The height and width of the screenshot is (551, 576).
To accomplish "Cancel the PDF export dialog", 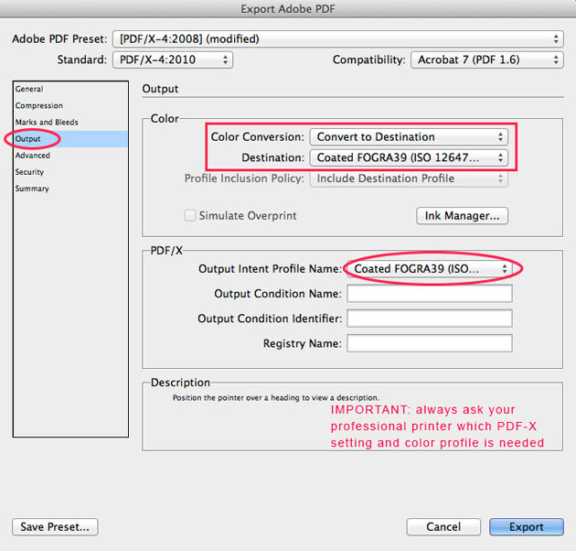I will pos(443,527).
